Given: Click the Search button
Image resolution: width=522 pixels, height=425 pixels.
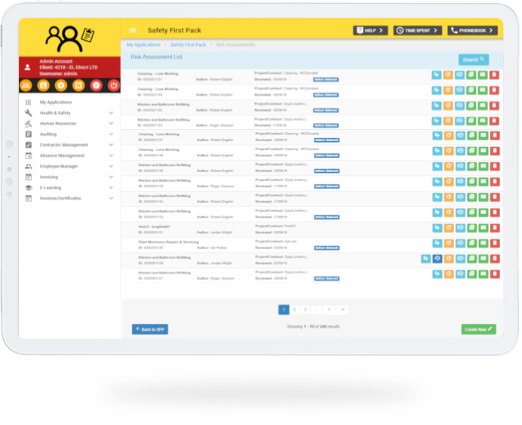Looking at the screenshot, I should click(473, 60).
